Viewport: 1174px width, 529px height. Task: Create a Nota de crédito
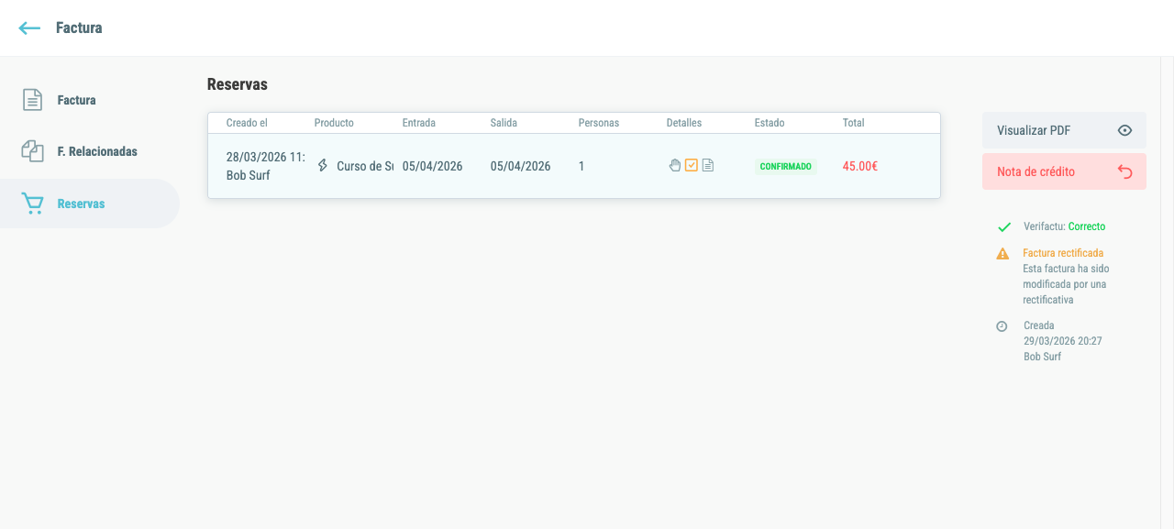pos(1064,171)
